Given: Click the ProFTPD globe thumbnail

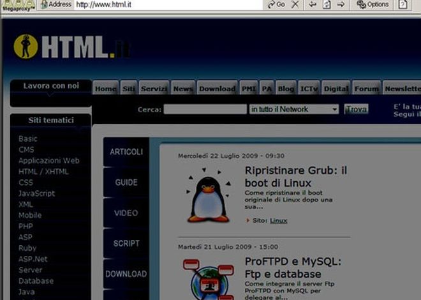Looking at the screenshot, I should pyautogui.click(x=209, y=280).
